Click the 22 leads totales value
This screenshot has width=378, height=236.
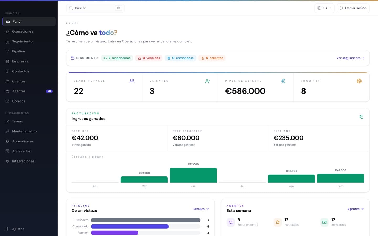(78, 91)
